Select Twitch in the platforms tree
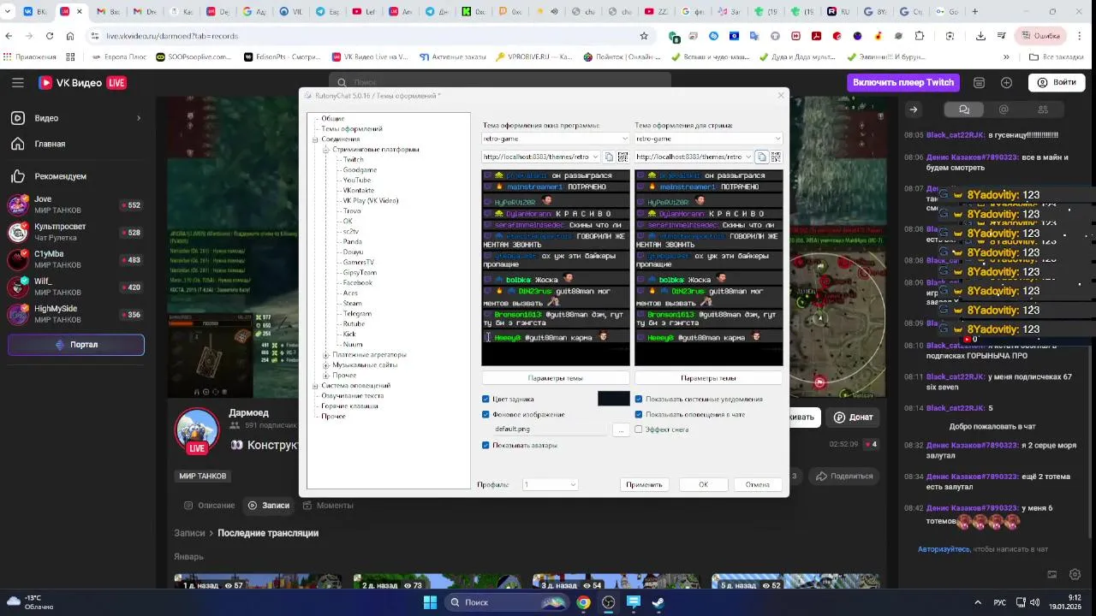Image resolution: width=1096 pixels, height=616 pixels. [x=353, y=160]
